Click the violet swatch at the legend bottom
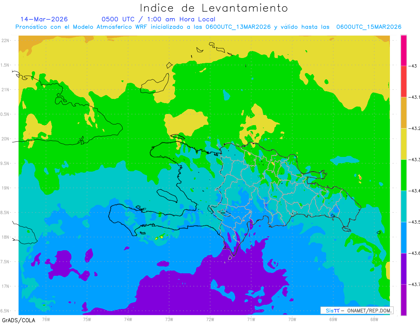420x324 pixels. point(404,300)
